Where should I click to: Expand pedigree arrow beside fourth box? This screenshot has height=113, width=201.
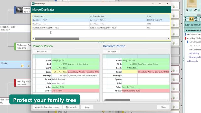[181, 42]
